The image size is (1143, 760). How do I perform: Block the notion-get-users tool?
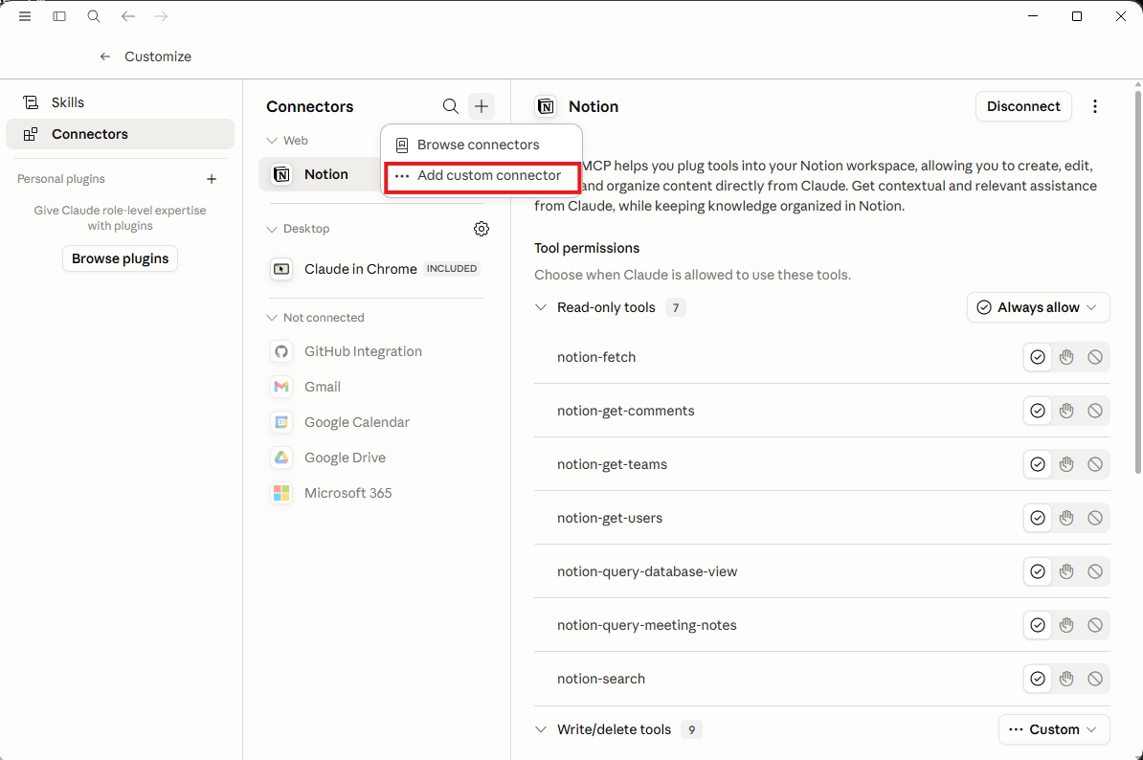click(1095, 518)
